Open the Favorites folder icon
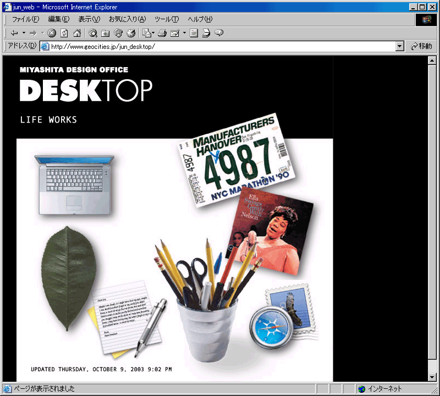This screenshot has height=396, width=440. point(106,33)
